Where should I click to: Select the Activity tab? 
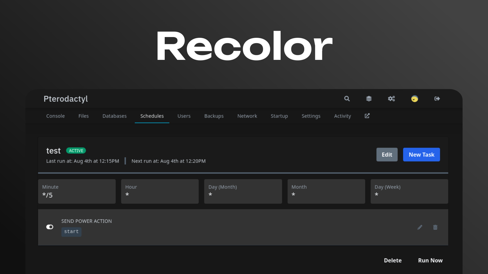click(x=342, y=116)
